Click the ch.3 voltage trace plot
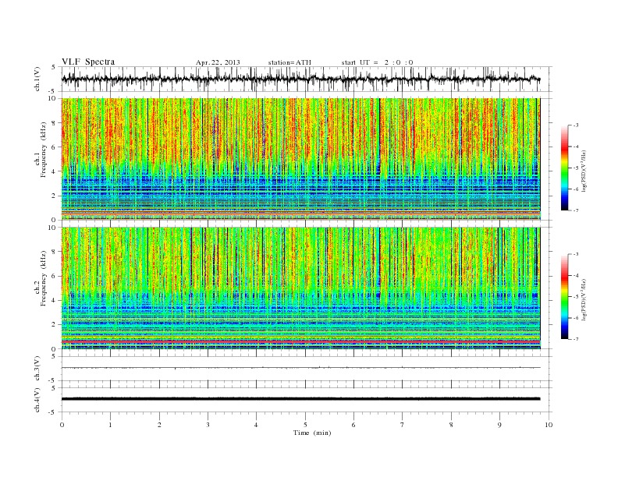 pos(300,368)
